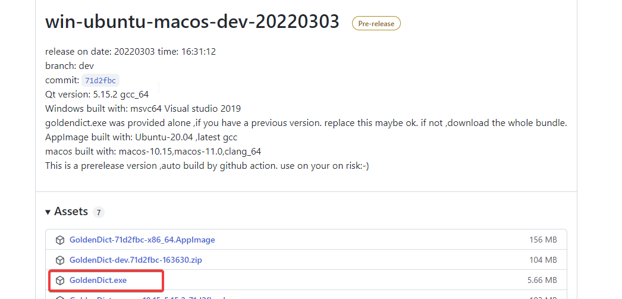The height and width of the screenshot is (299, 622).
Task: Click package icon beside the zip asset
Action: pyautogui.click(x=60, y=260)
